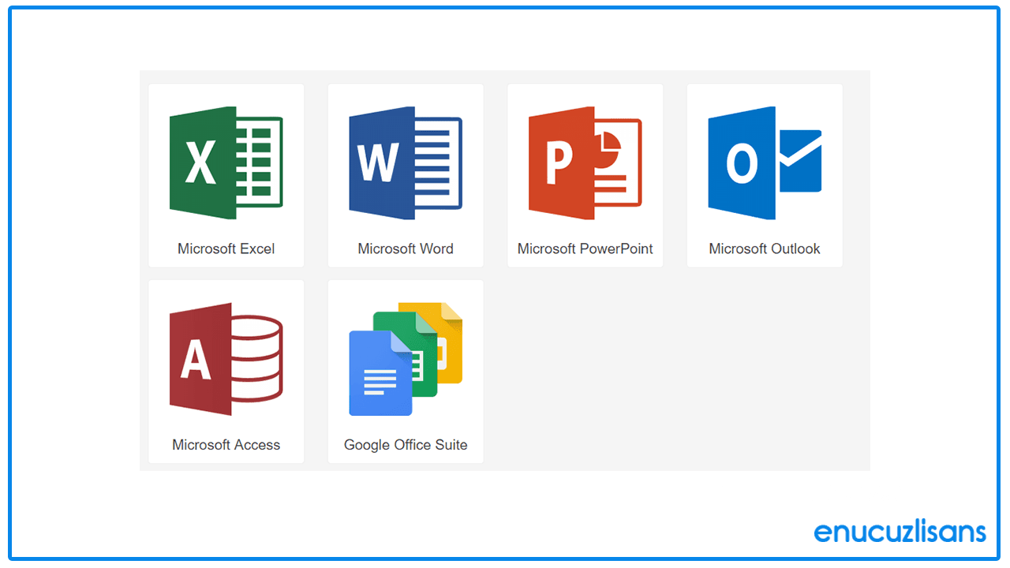1010x568 pixels.
Task: Select the Microsoft Word icon
Action: [406, 162]
